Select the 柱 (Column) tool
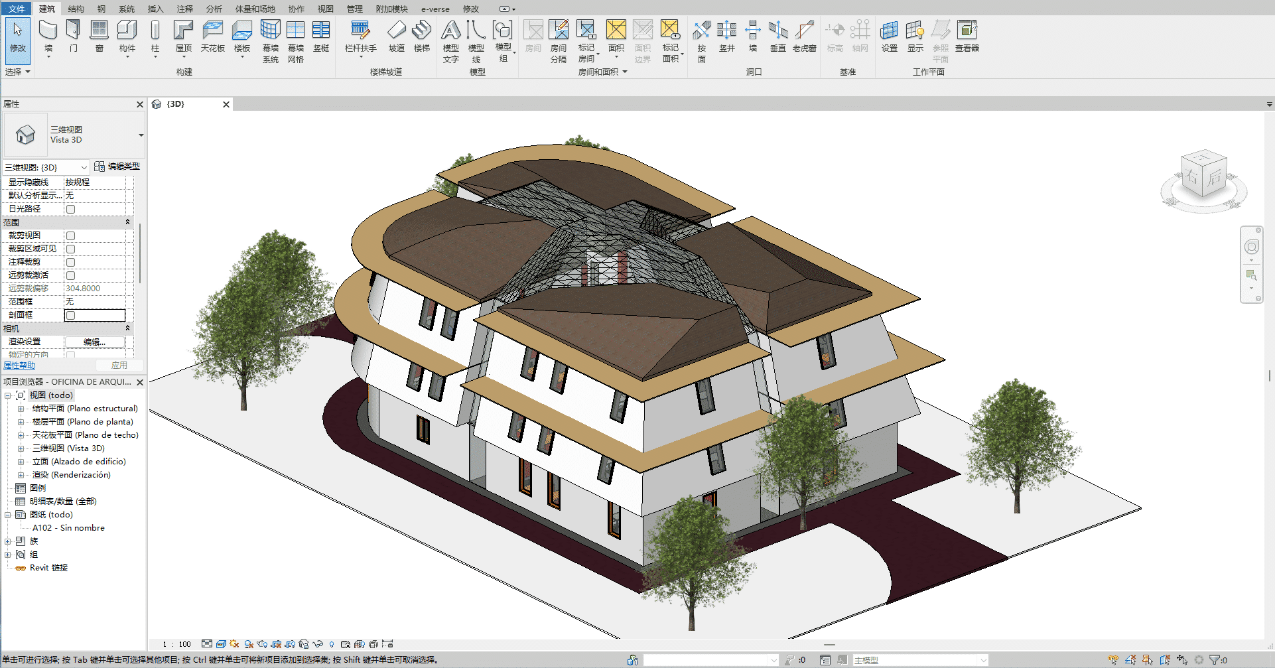This screenshot has width=1275, height=668. [x=155, y=31]
